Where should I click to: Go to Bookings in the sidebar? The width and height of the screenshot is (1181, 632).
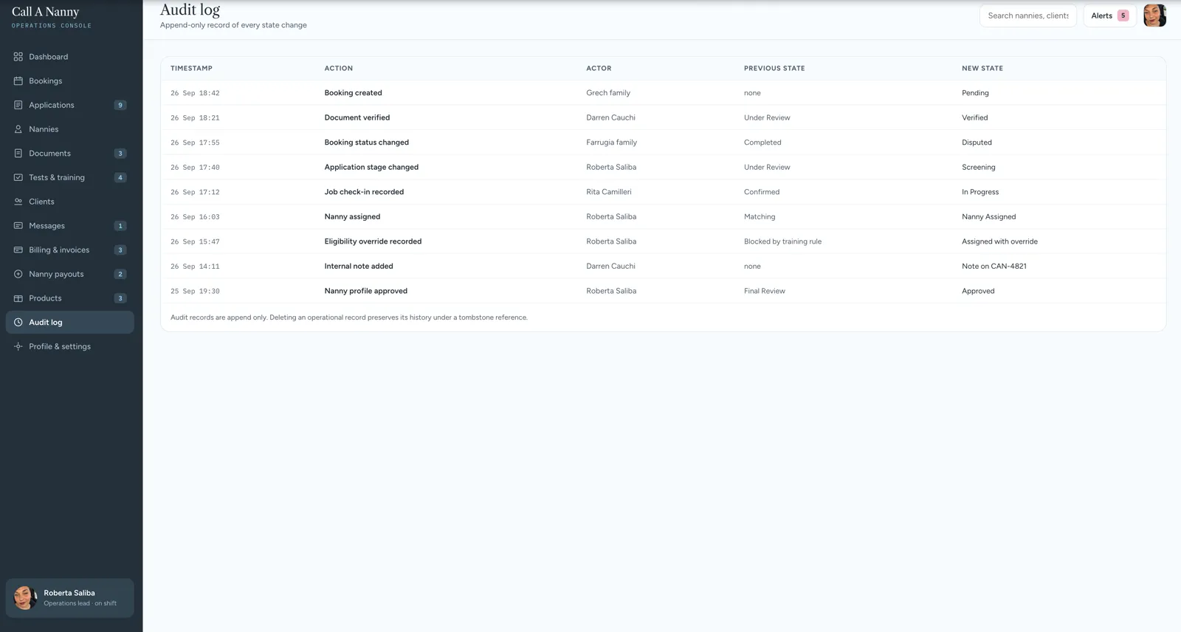pos(70,81)
